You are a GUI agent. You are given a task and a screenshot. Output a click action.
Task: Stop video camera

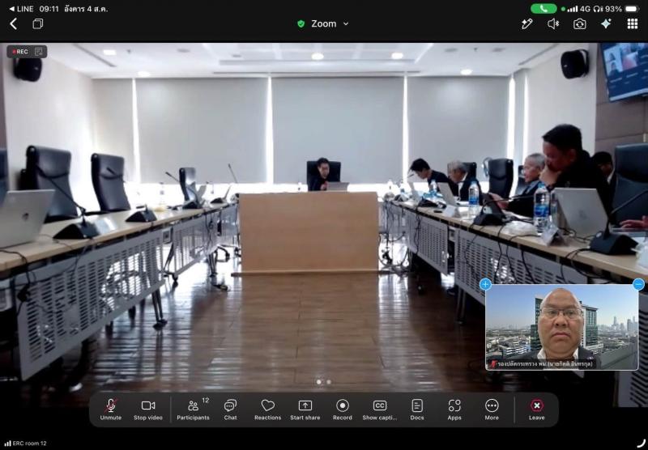point(148,410)
